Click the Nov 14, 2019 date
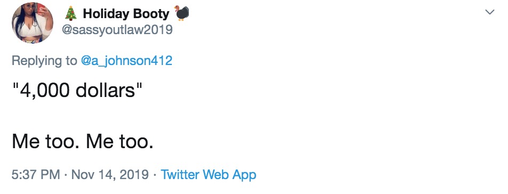The image size is (508, 194). coord(110,175)
